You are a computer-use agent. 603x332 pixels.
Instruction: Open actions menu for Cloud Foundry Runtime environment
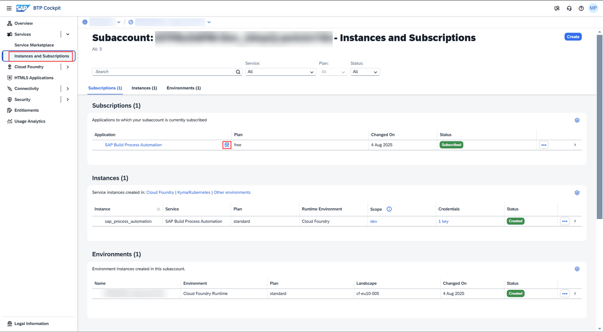564,294
